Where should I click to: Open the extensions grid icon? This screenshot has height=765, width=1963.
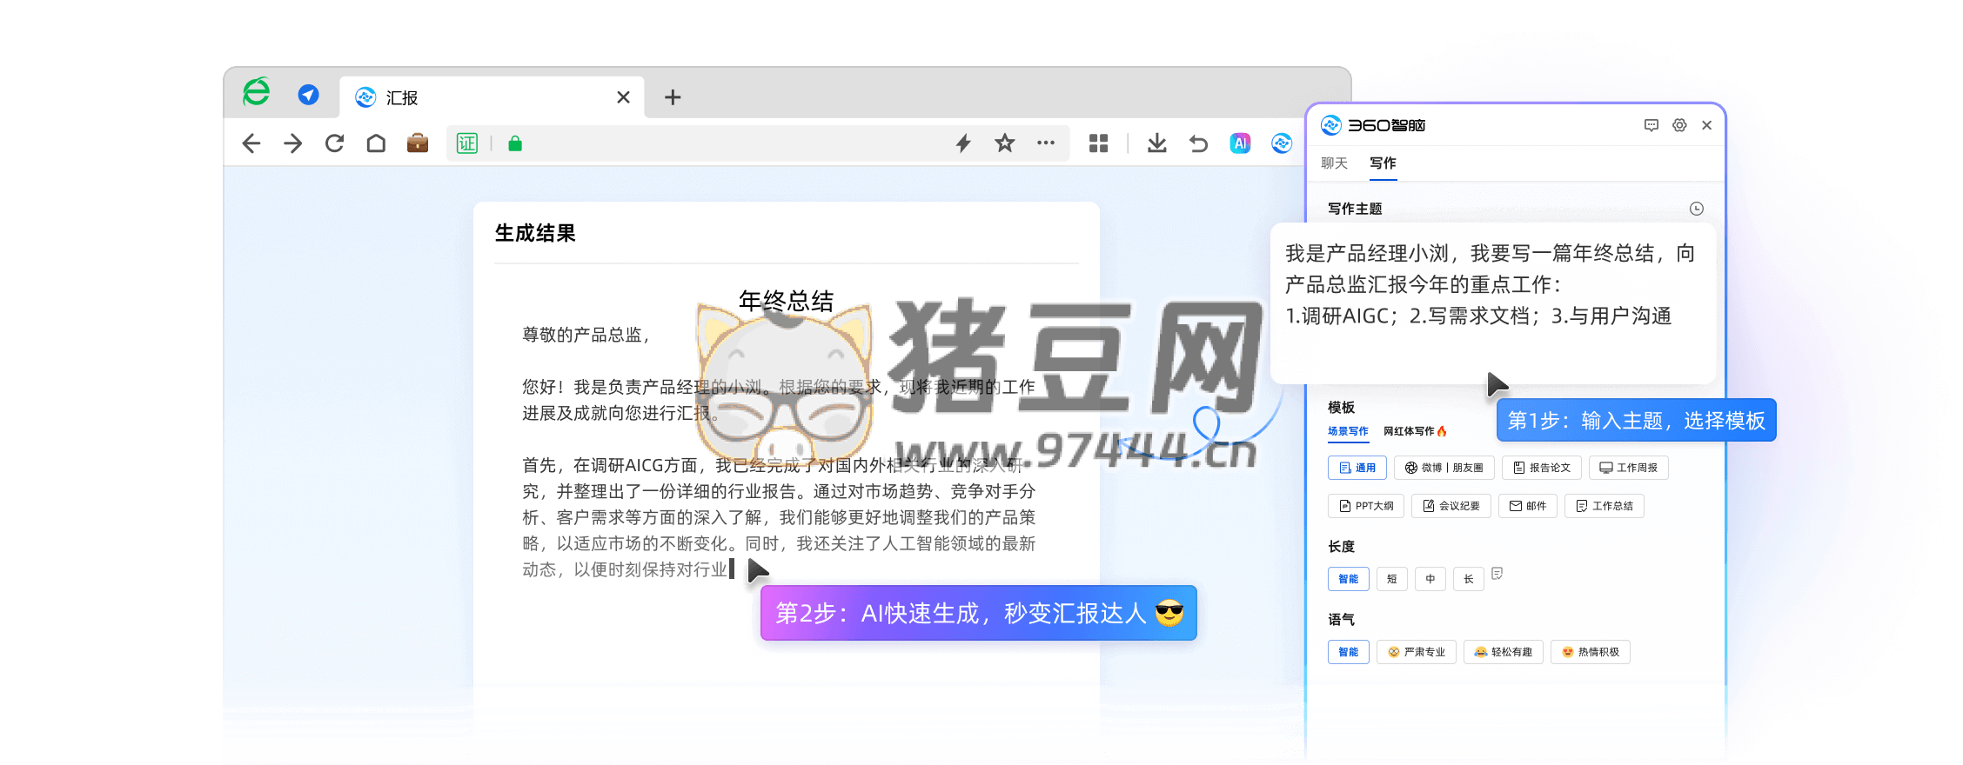pyautogui.click(x=1098, y=143)
